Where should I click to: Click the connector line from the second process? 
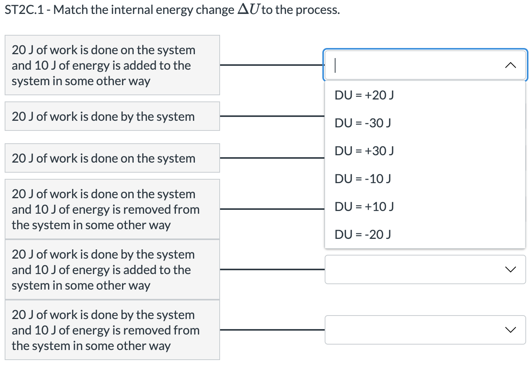[x=271, y=116]
